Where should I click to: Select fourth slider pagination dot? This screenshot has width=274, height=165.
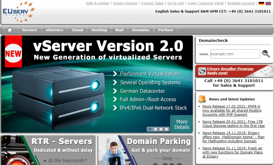coord(166,129)
